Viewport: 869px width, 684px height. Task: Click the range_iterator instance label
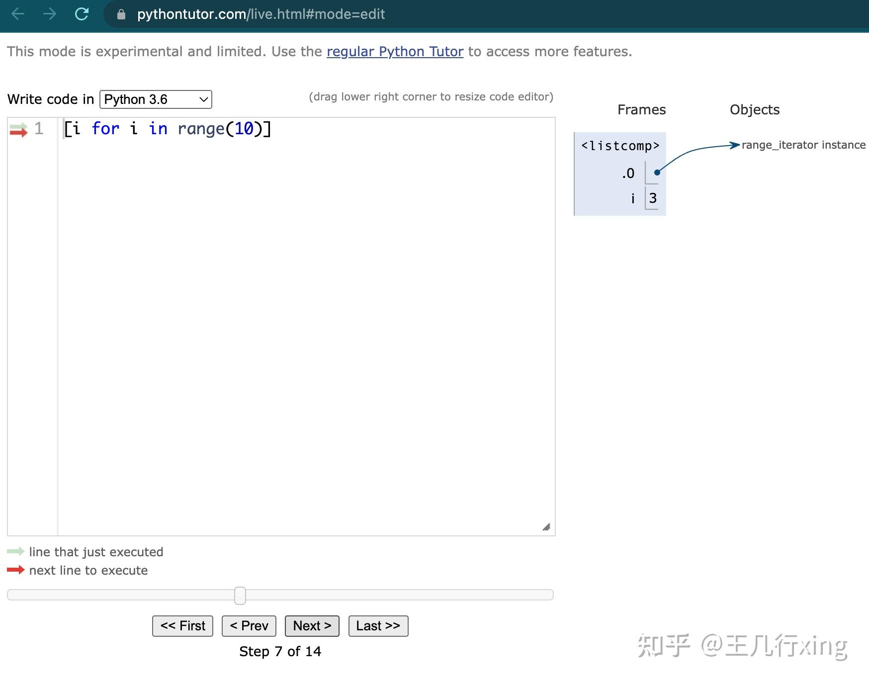[x=802, y=145]
